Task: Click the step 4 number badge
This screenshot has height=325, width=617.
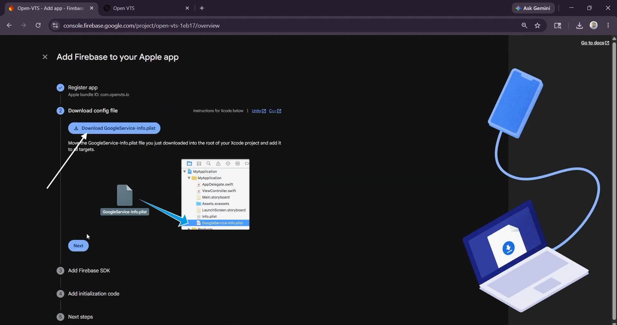Action: click(x=60, y=294)
